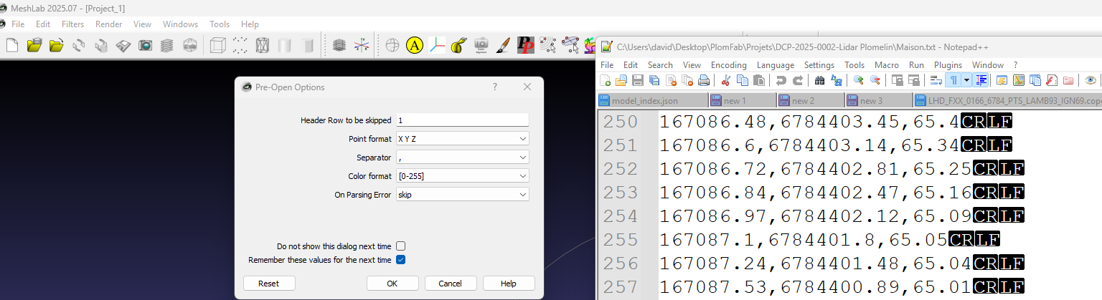
Task: Toggle the bounding box render icon
Action: pyautogui.click(x=217, y=46)
